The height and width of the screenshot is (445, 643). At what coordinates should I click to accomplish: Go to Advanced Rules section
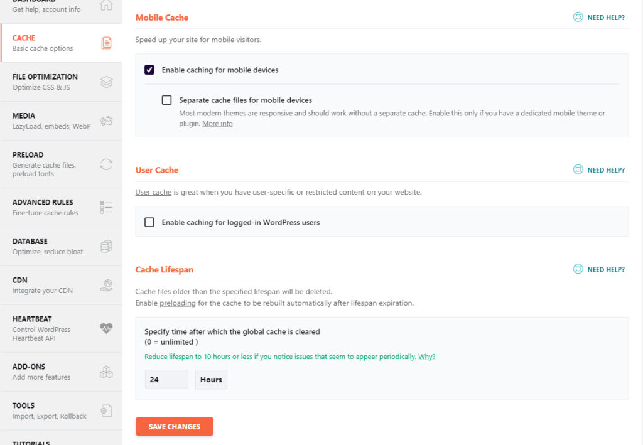43,207
